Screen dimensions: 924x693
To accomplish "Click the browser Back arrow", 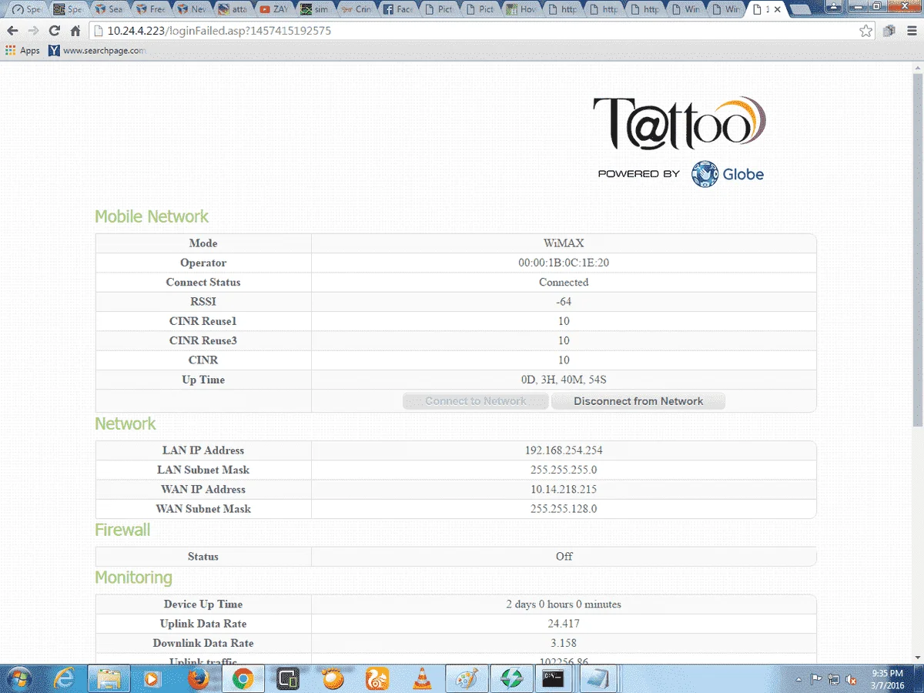I will click(12, 32).
